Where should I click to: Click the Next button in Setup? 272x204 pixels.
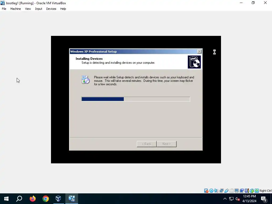click(x=167, y=144)
